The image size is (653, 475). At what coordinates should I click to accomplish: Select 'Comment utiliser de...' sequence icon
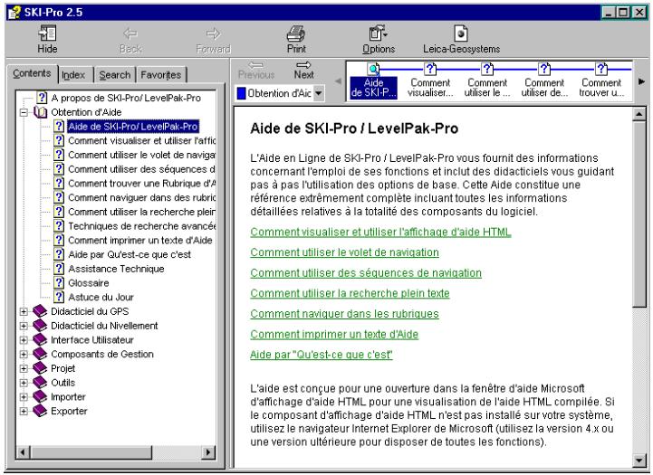tap(544, 69)
